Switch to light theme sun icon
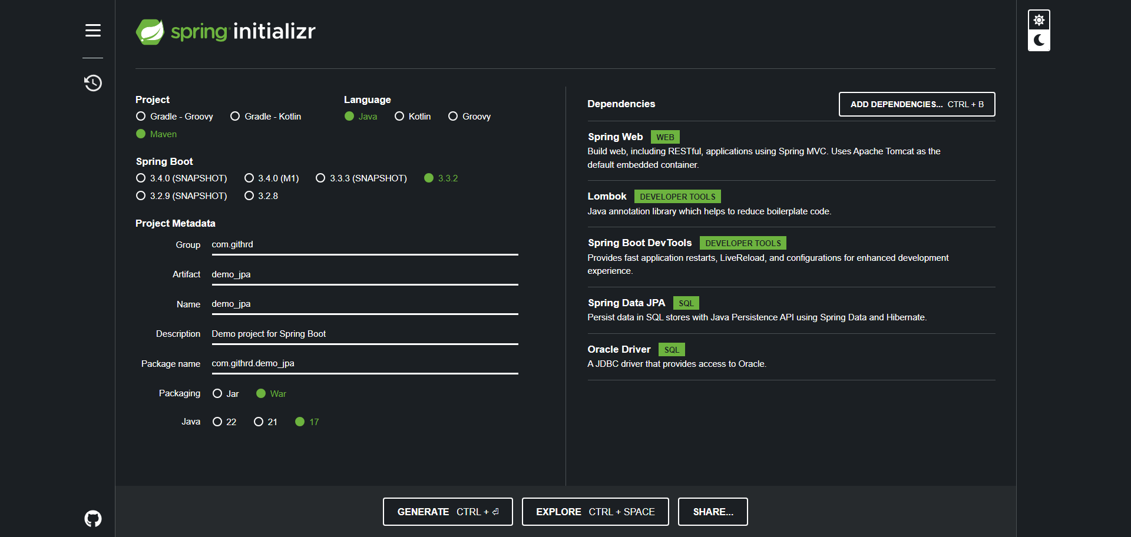This screenshot has height=537, width=1131. (x=1039, y=20)
